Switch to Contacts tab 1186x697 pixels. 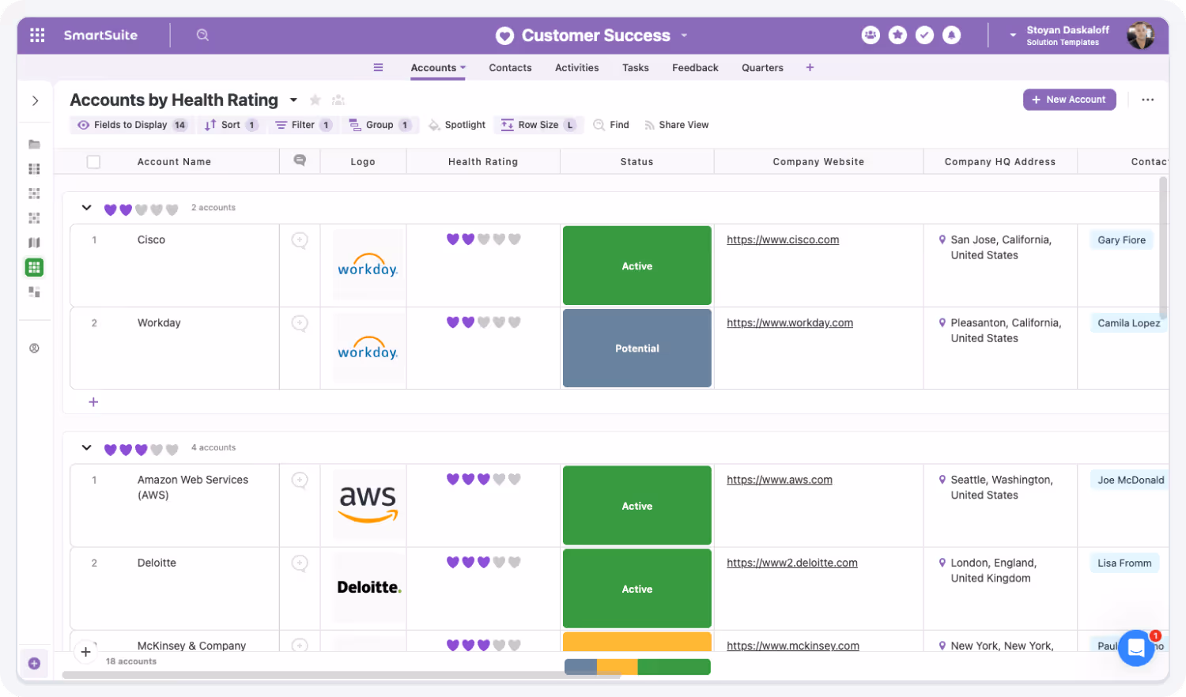coord(510,67)
